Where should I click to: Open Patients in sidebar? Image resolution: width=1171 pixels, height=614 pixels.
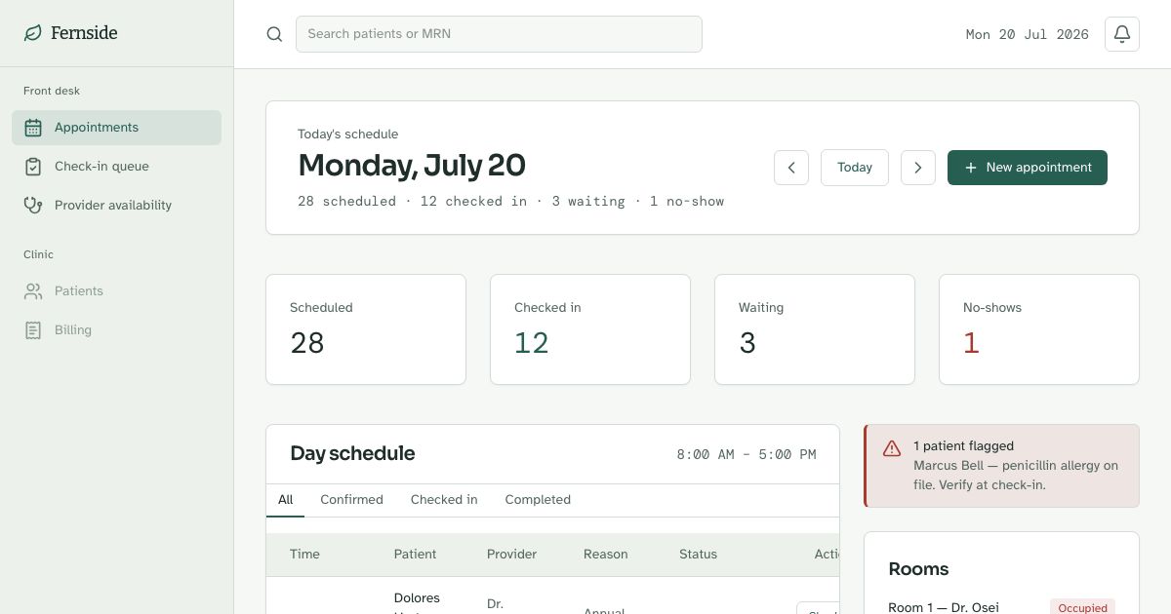117,291
